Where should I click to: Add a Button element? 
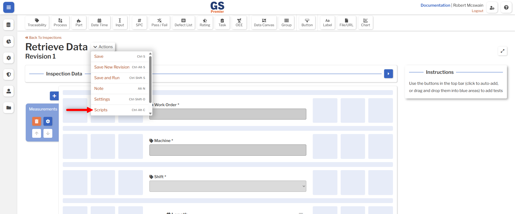coord(307,23)
